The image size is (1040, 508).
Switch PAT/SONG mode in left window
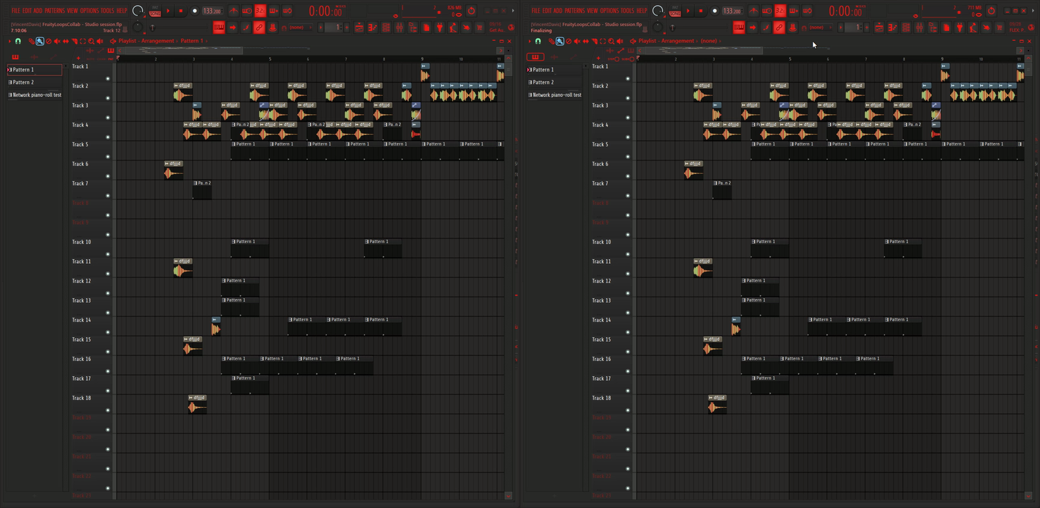coord(155,10)
